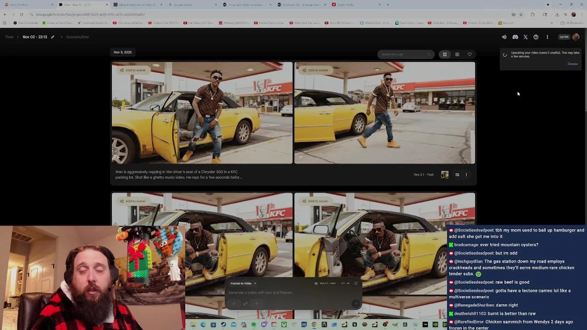Viewport: 587px width, 330px height.
Task: Open the Scenebuilder breadcrumb
Action: point(78,37)
